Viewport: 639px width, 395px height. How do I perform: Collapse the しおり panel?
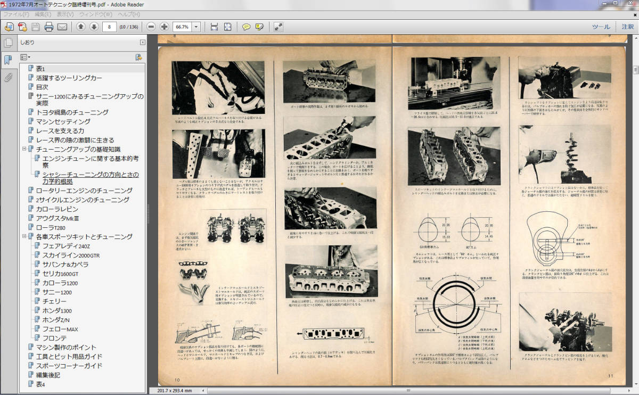click(x=142, y=43)
